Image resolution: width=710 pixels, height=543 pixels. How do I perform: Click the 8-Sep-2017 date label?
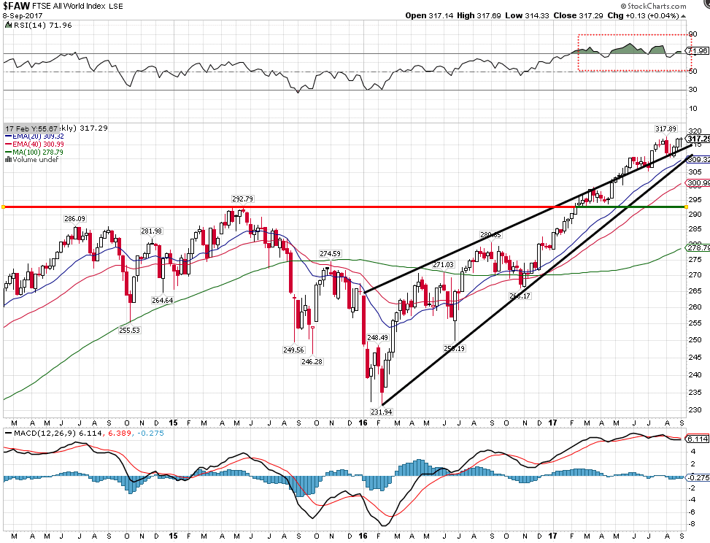pyautogui.click(x=23, y=15)
